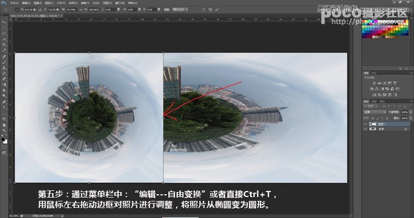414x218 pixels.
Task: Select the Healing Brush tool
Action: click(x=4, y=56)
